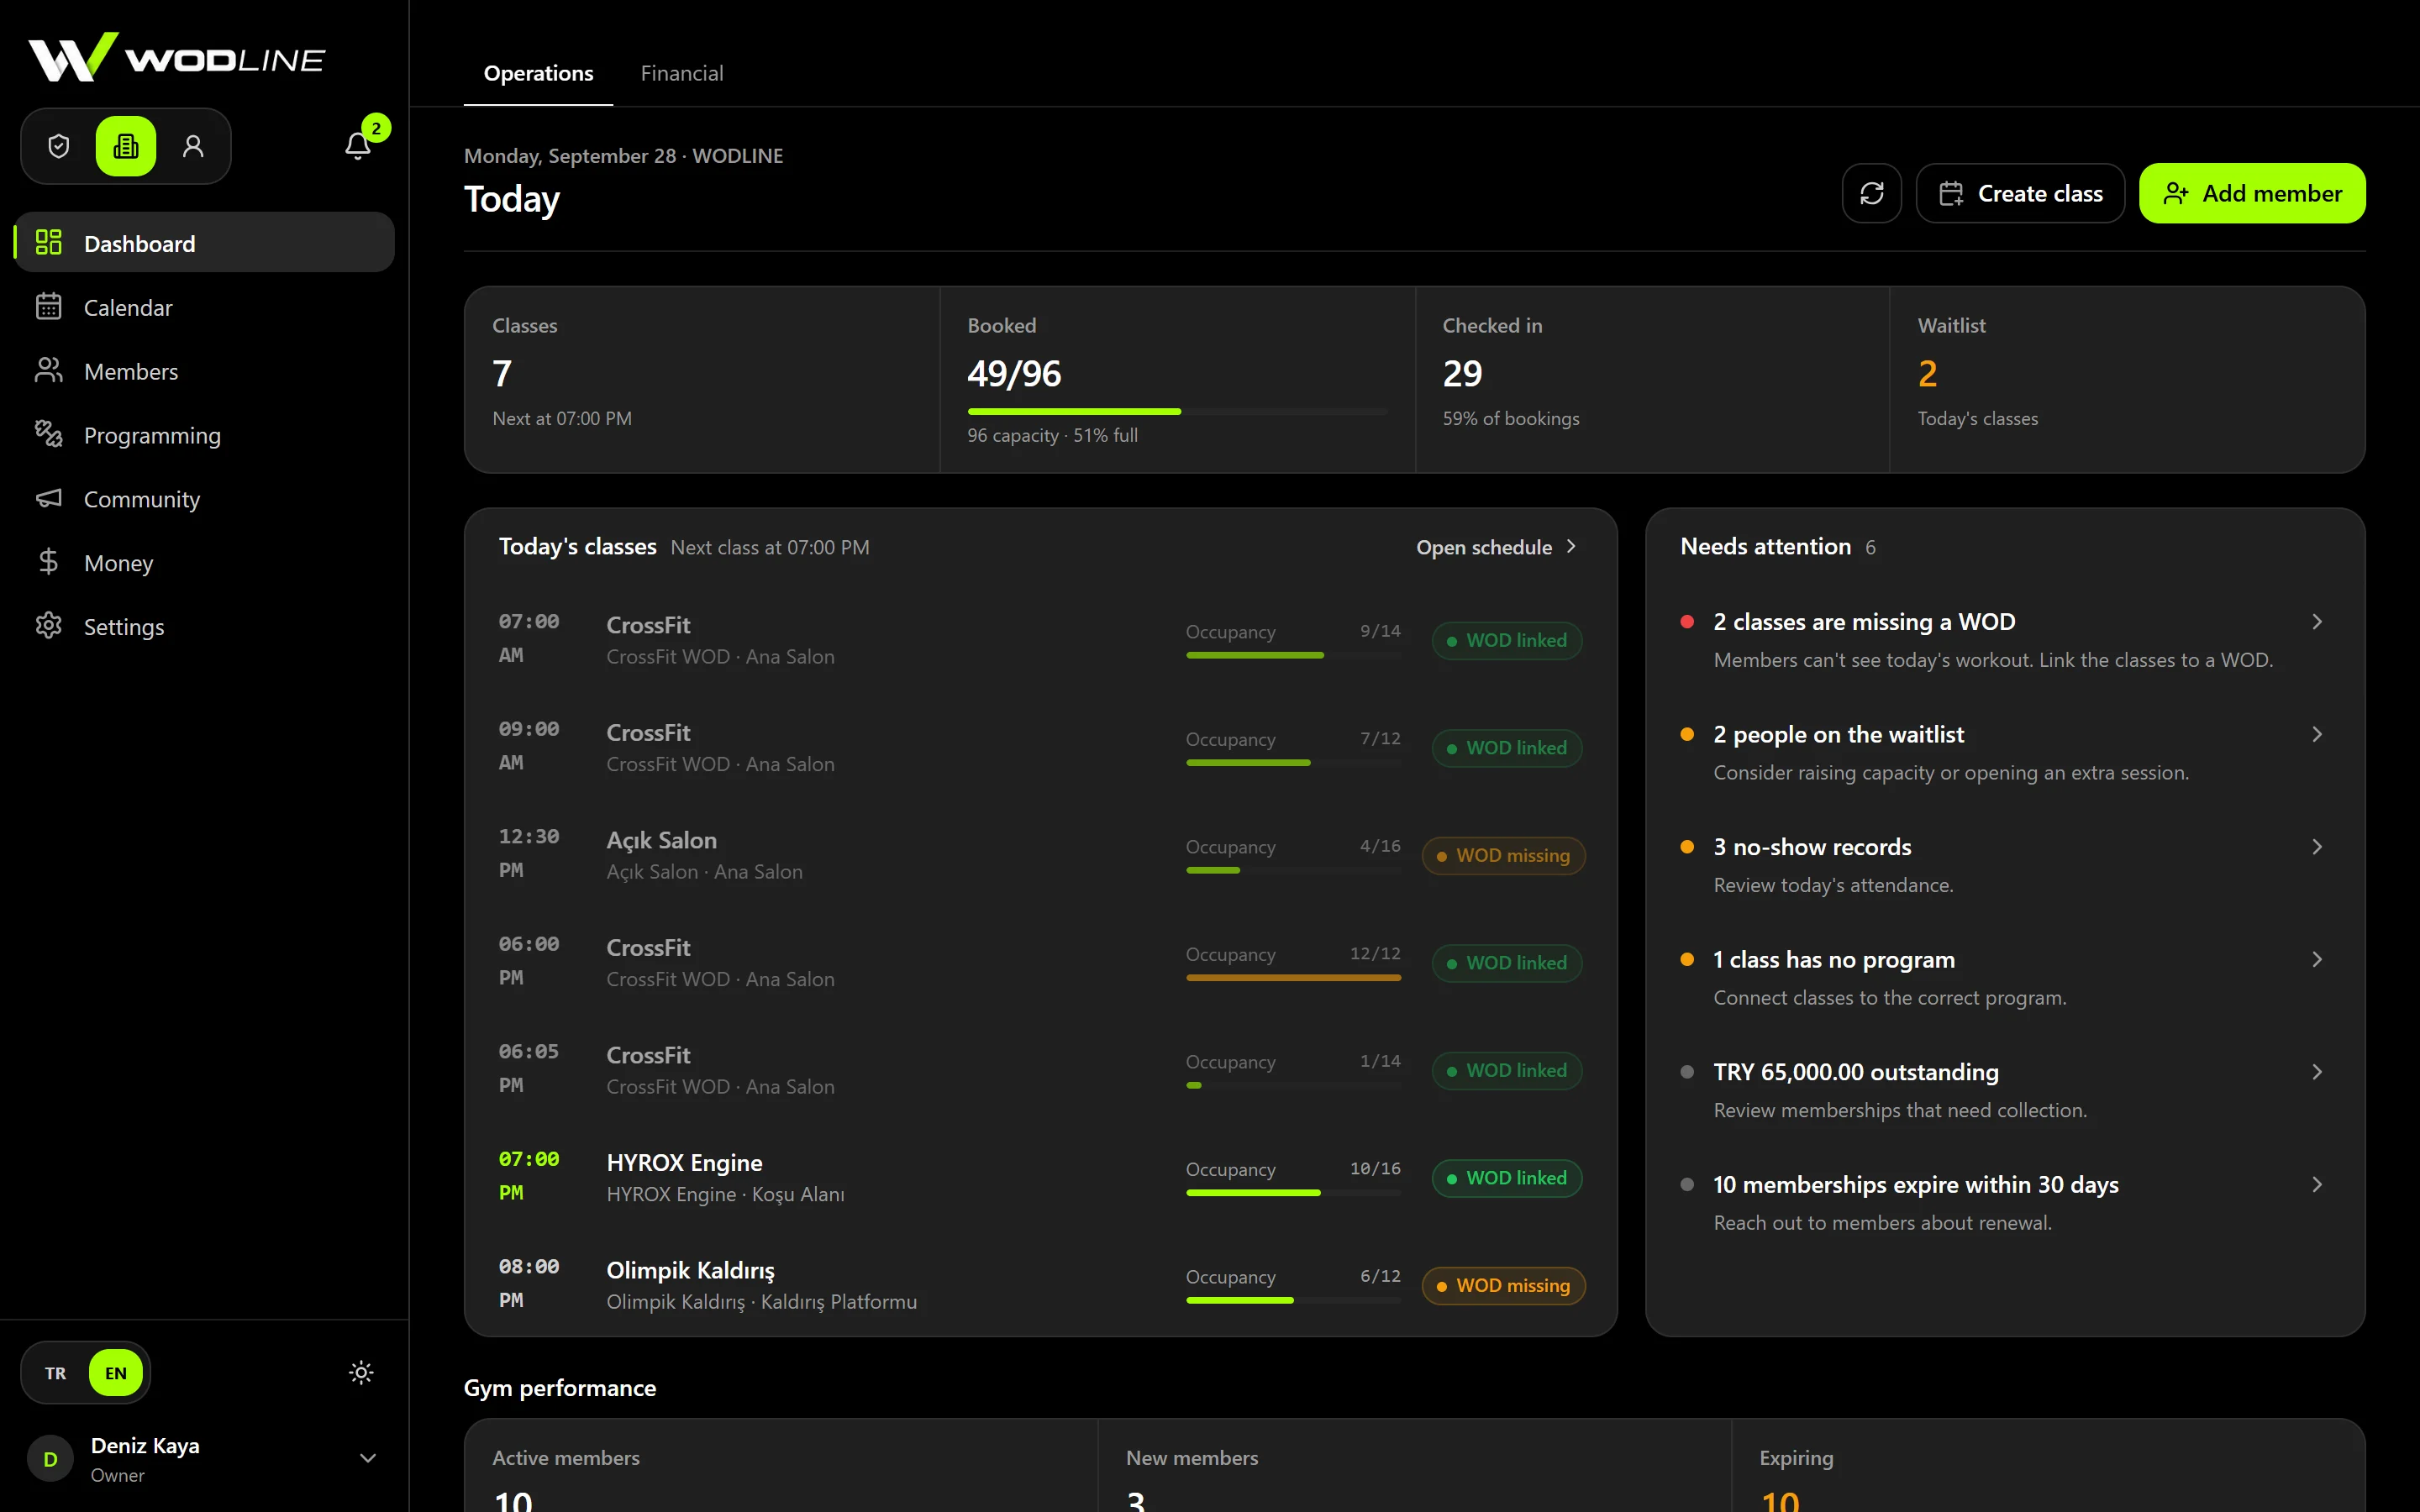Toggle the light theme sun icon
The image size is (2420, 1512).
click(361, 1372)
